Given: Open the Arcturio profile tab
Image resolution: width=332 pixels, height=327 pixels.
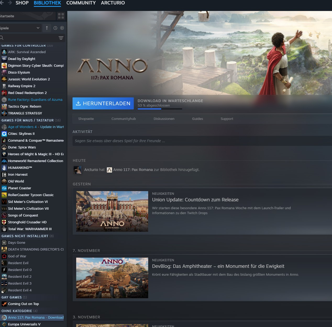Looking at the screenshot, I should (x=113, y=3).
